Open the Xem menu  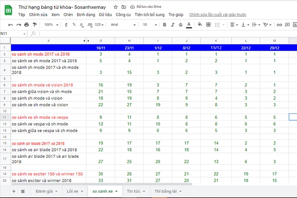pyautogui.click(x=55, y=15)
